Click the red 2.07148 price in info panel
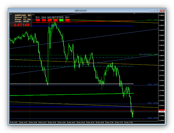Screen dimensions: 174x133 pyautogui.click(x=21, y=25)
